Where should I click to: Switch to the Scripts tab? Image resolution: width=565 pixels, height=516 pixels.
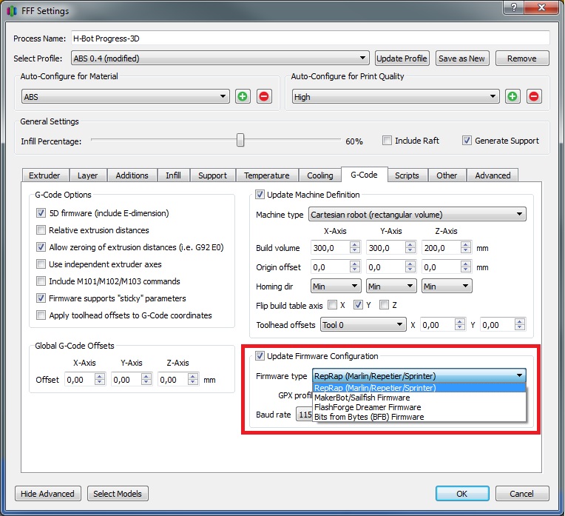click(406, 175)
